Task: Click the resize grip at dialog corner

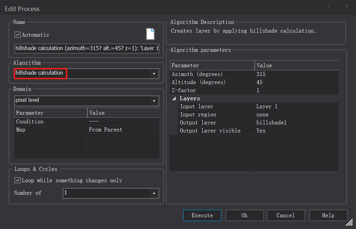Action: [x=349, y=222]
